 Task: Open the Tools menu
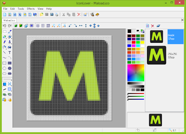[21, 9]
